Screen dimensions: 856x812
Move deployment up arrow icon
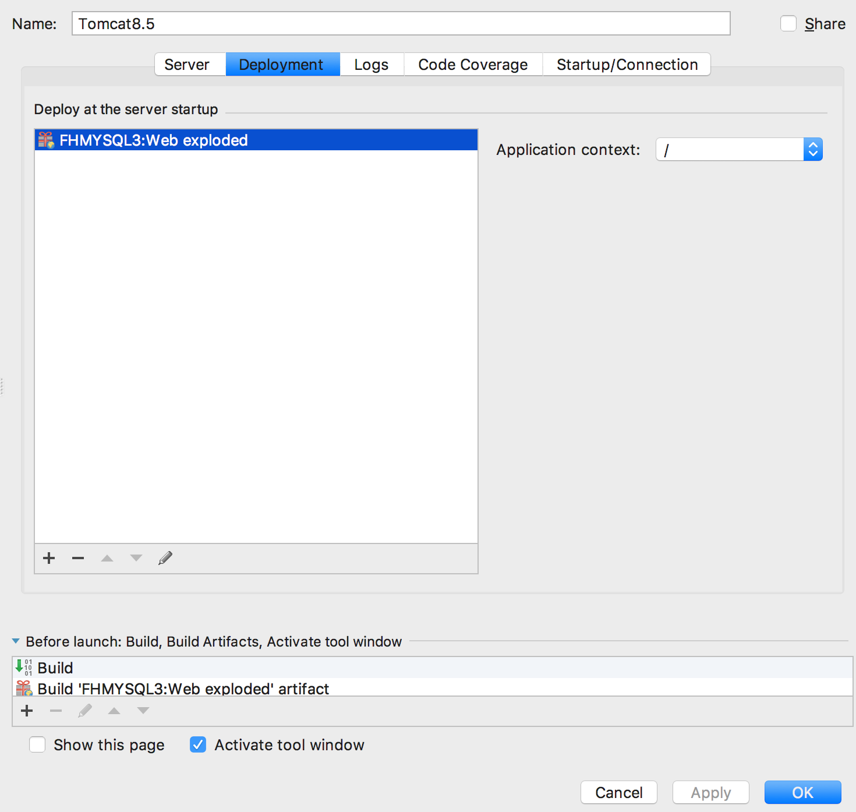click(x=107, y=558)
